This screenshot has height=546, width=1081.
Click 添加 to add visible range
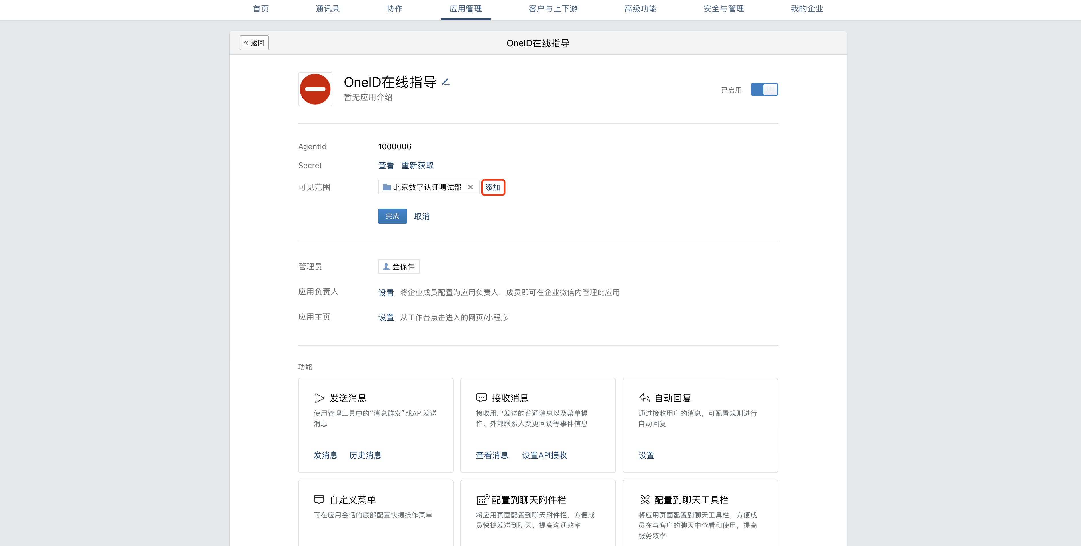[493, 187]
